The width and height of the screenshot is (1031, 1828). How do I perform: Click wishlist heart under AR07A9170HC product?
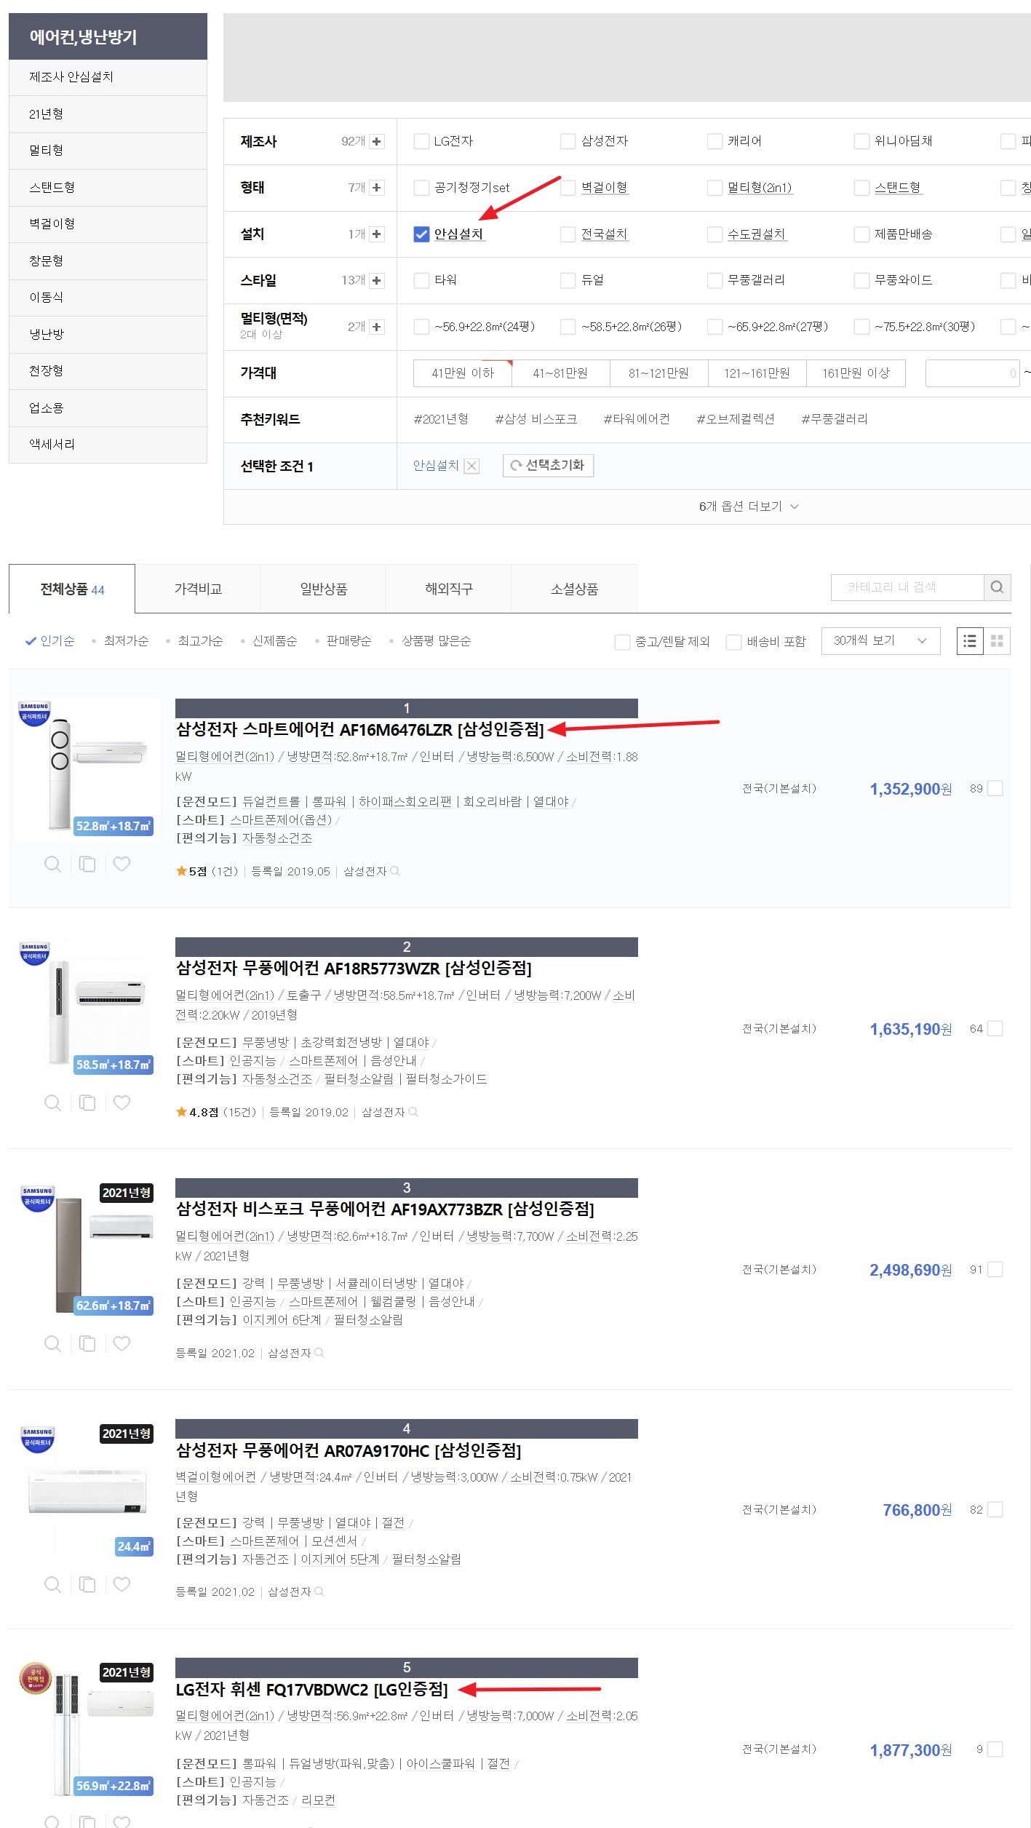tap(122, 1584)
